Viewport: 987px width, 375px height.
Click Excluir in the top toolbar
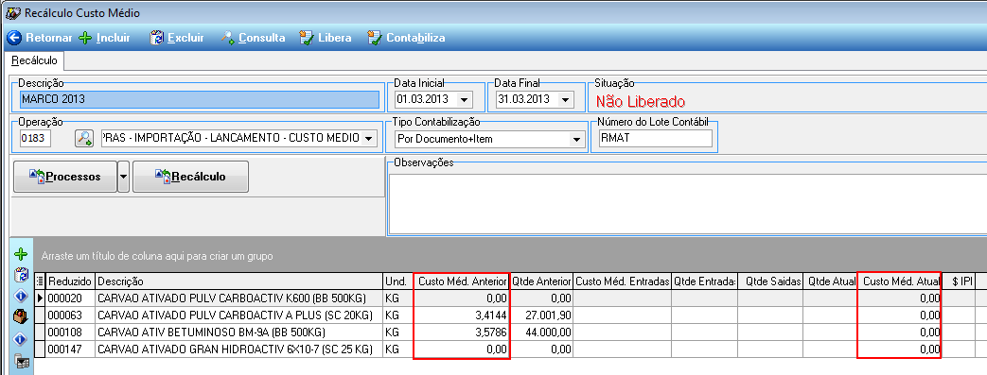pyautogui.click(x=177, y=38)
